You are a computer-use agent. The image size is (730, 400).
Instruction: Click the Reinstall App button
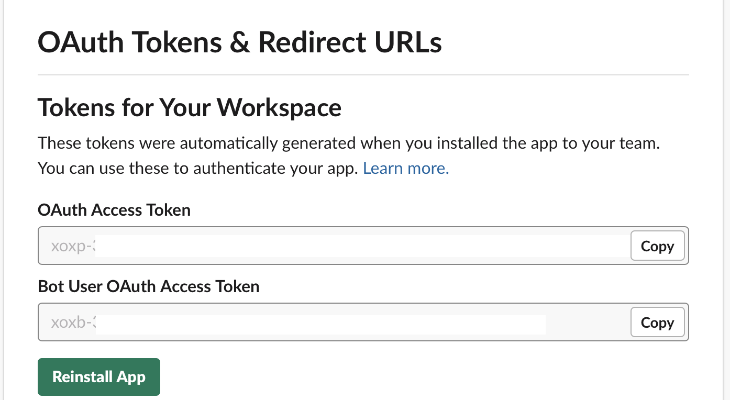tap(99, 376)
